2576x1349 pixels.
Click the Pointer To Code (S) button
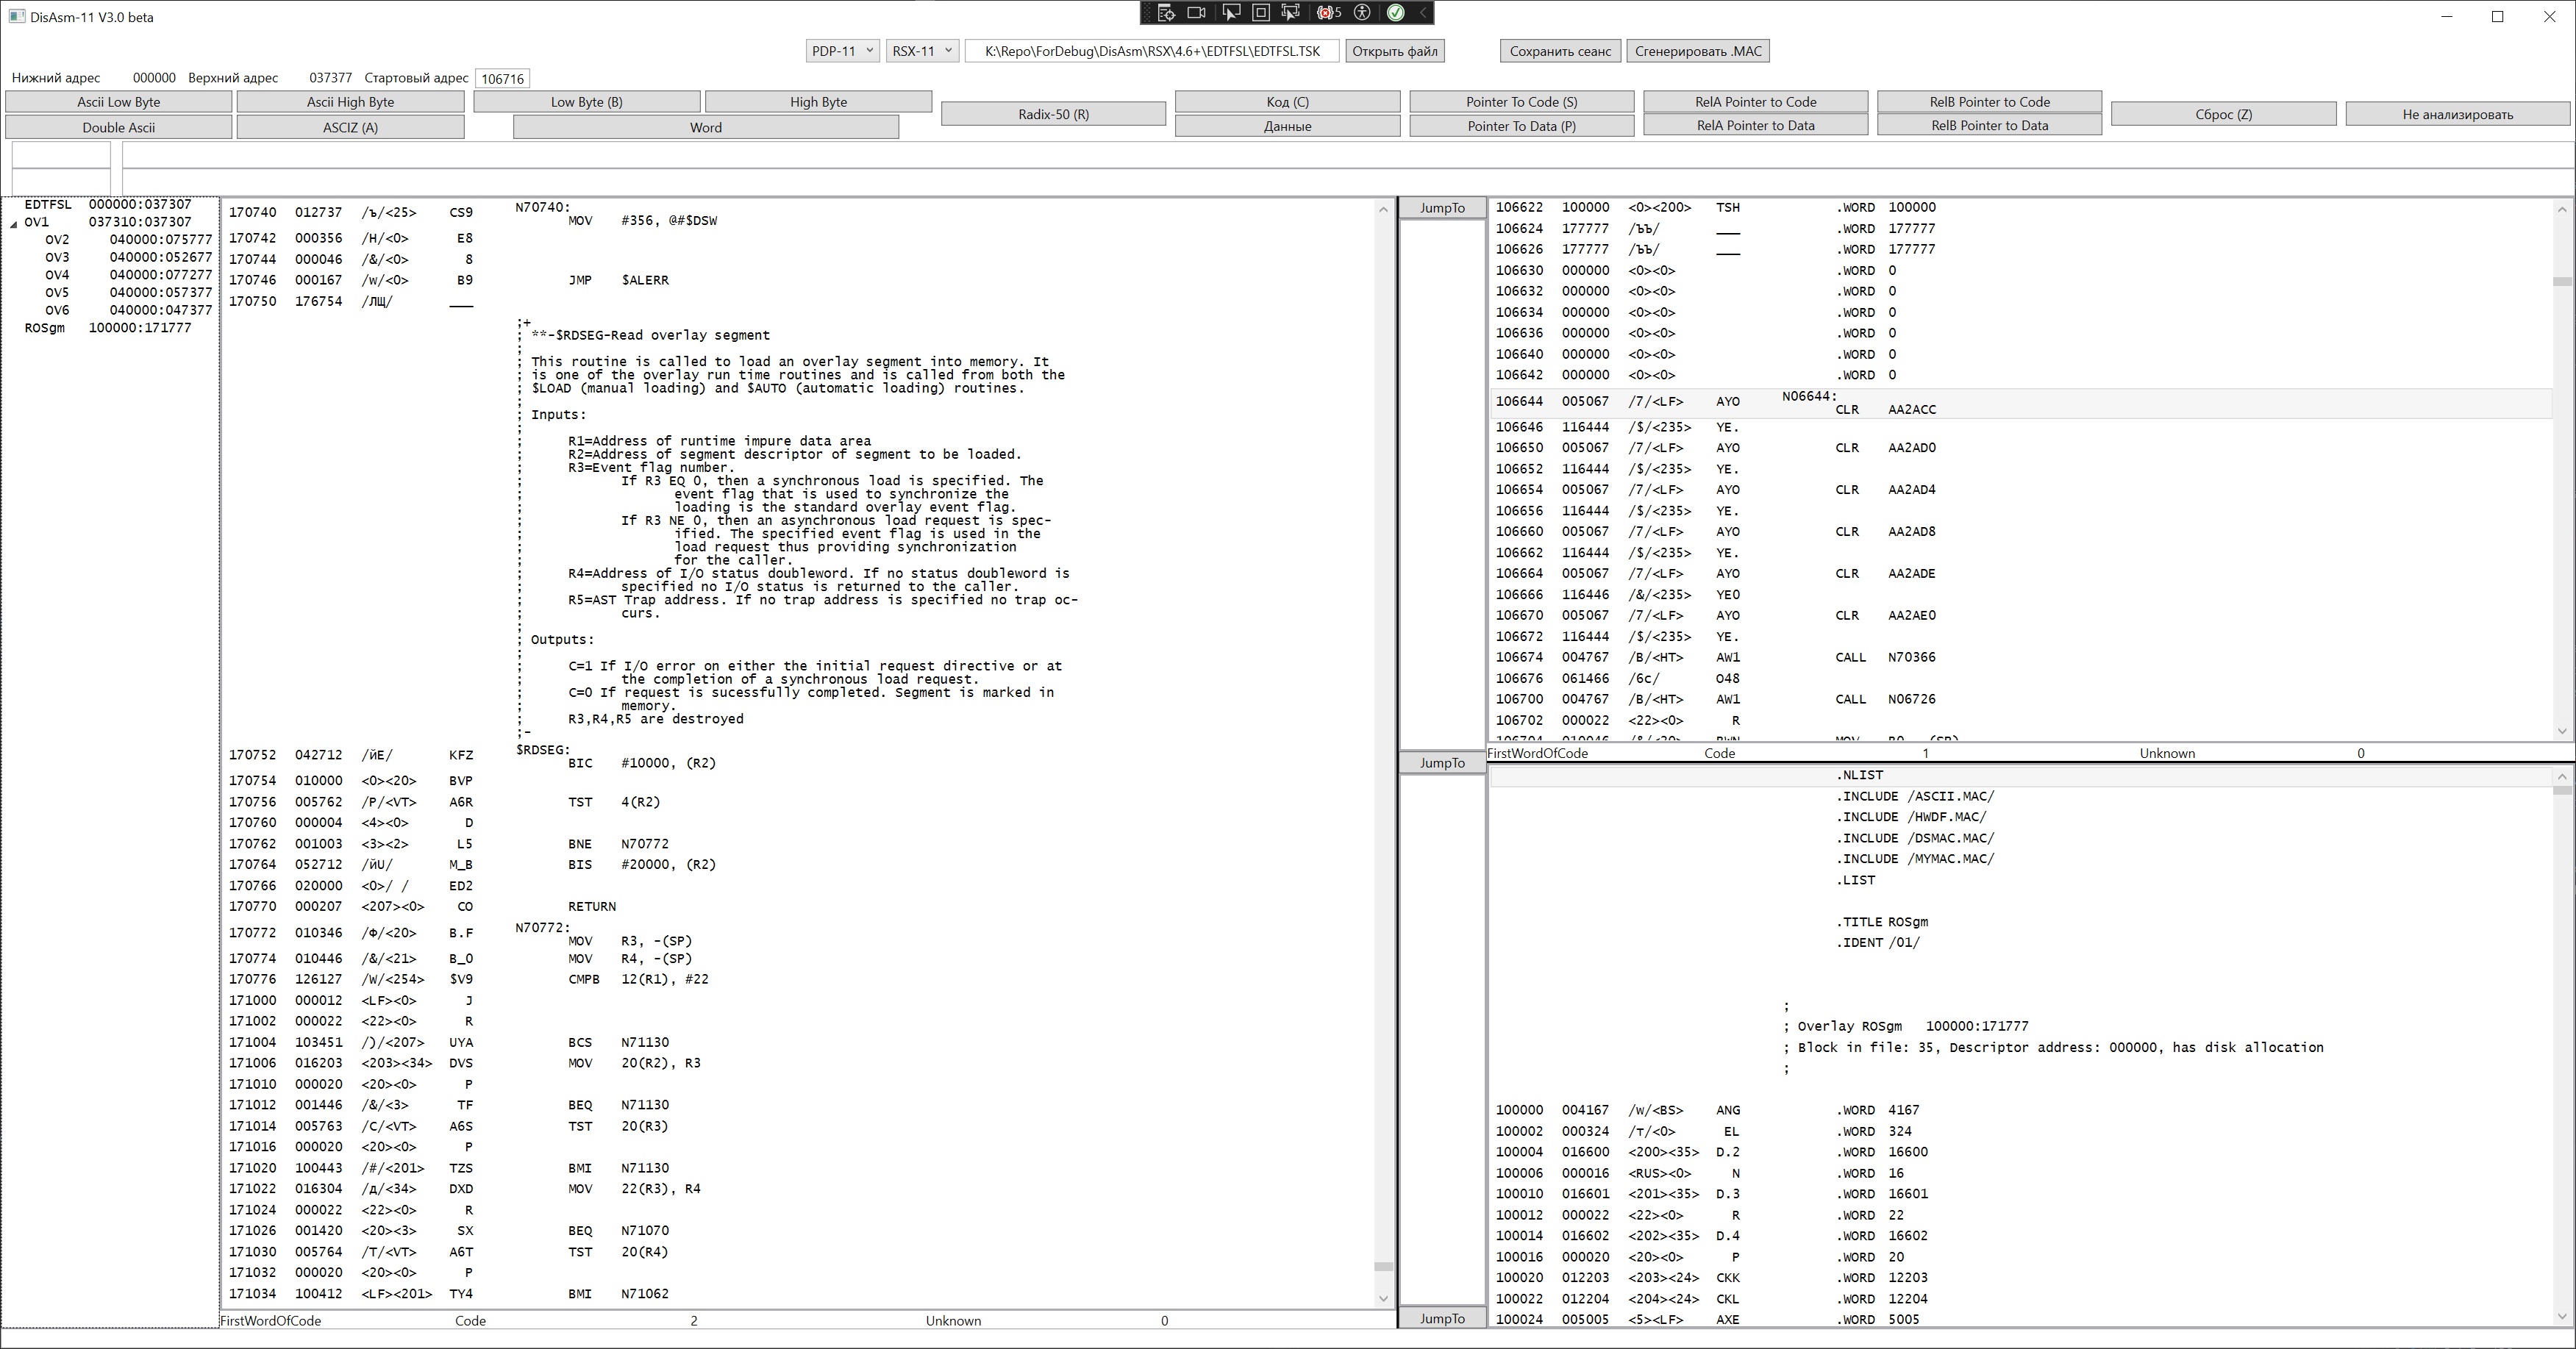(1521, 102)
